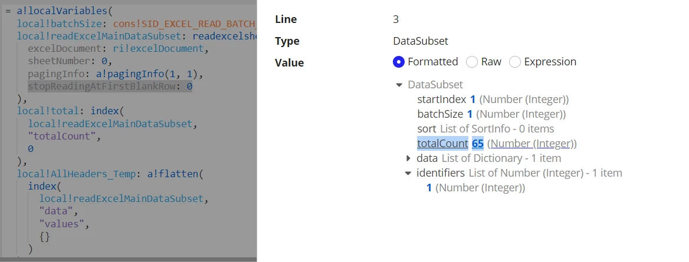
Task: Click the local!AllHeaders_Temp variable in code
Action: coord(76,174)
